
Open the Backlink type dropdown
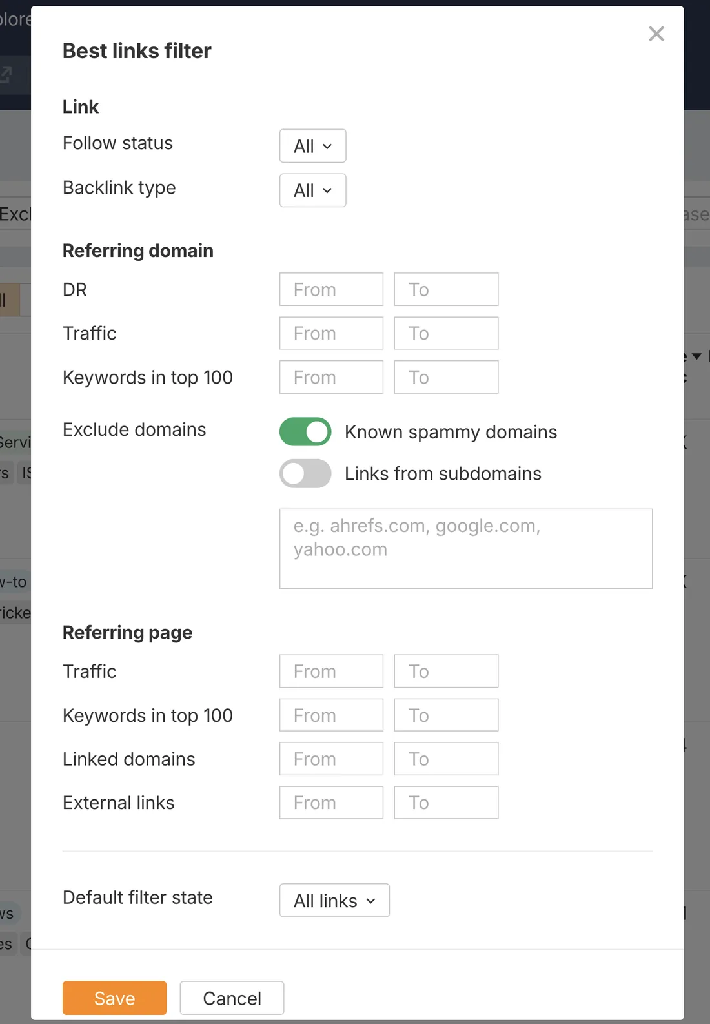coord(312,190)
